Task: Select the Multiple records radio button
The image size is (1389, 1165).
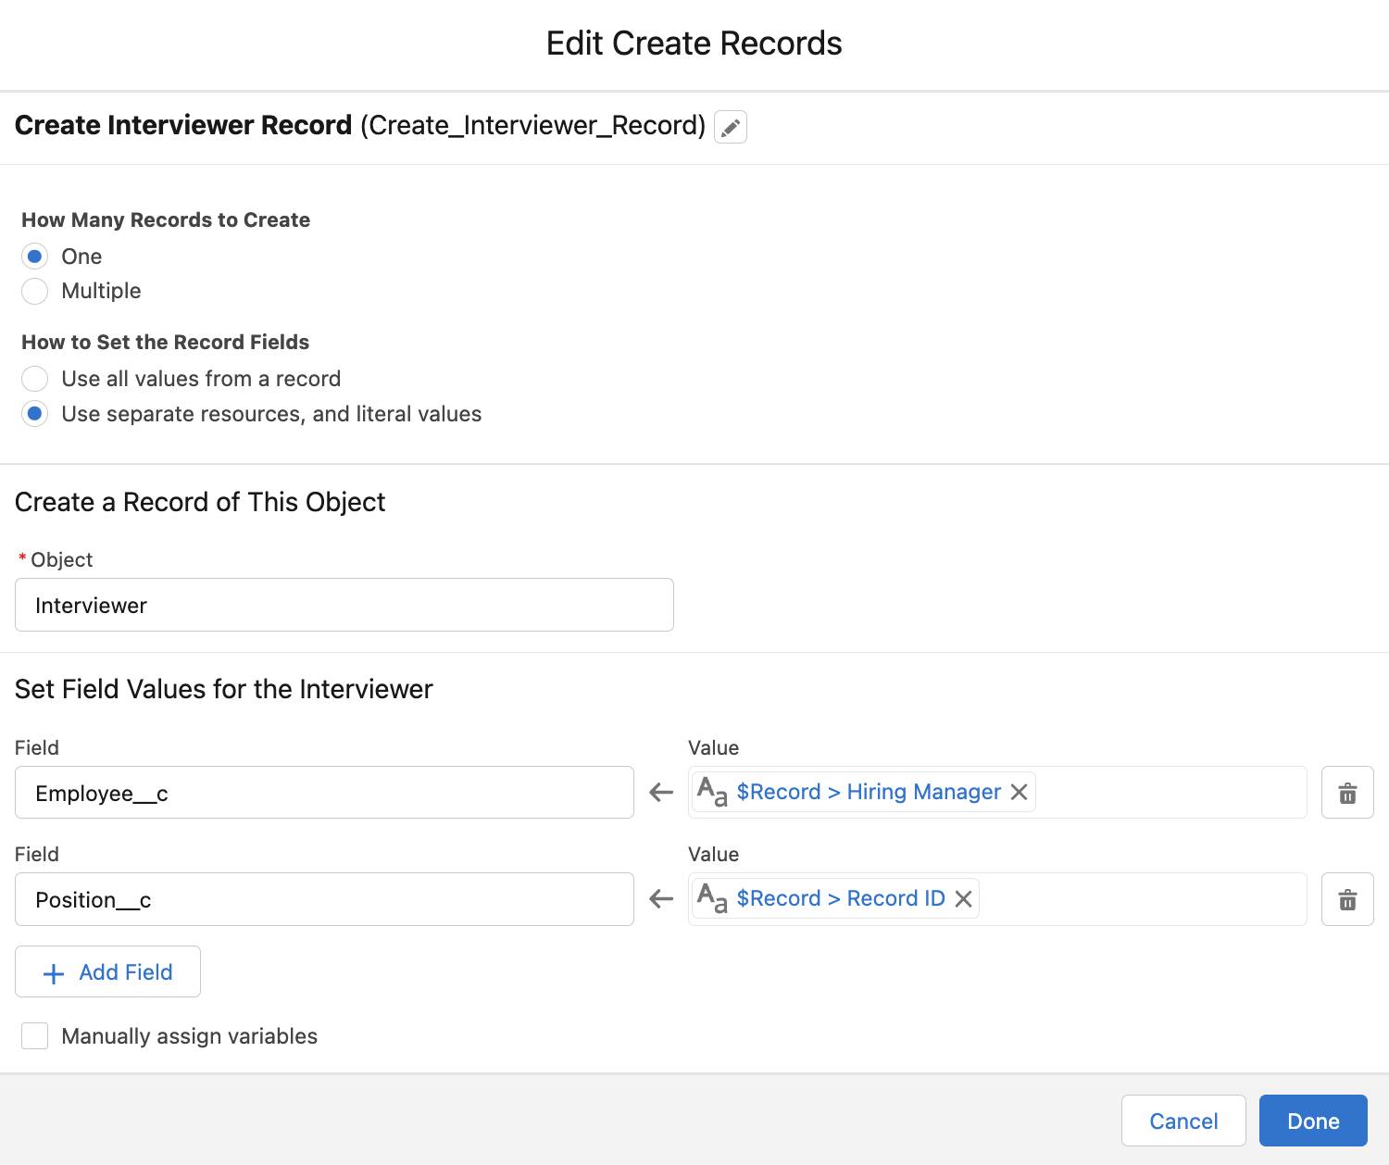Action: 34,291
